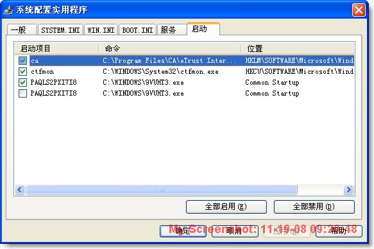The width and height of the screenshot is (374, 249).
Task: Uncheck the ca startup item checkbox
Action: [22, 60]
